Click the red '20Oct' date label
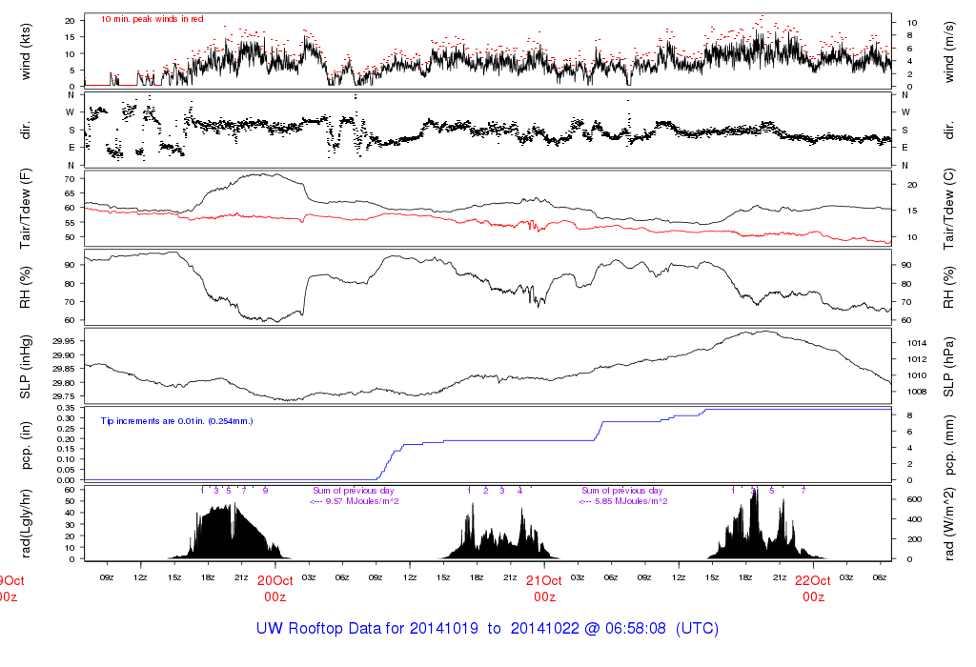The image size is (976, 667). click(275, 580)
